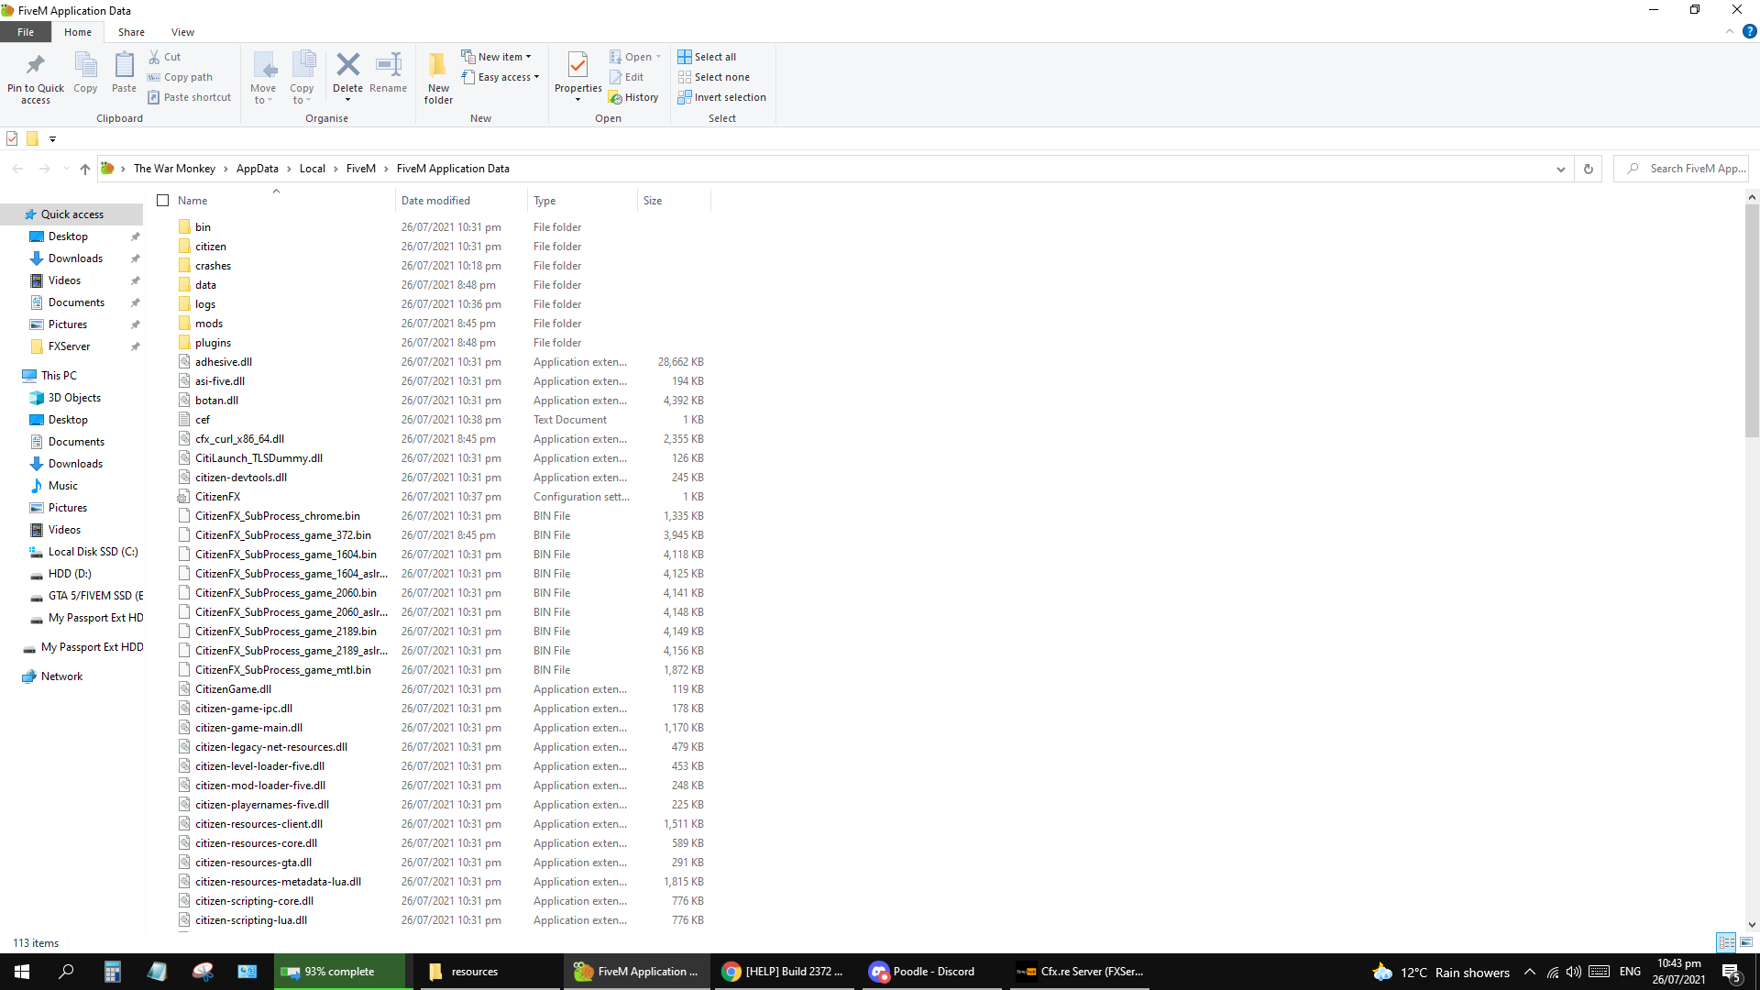Expand the New item dropdown

[496, 57]
